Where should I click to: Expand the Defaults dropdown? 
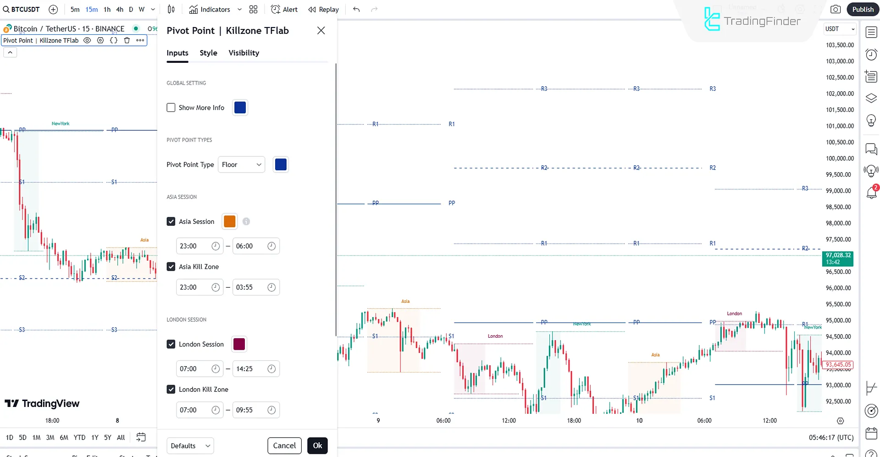(190, 446)
